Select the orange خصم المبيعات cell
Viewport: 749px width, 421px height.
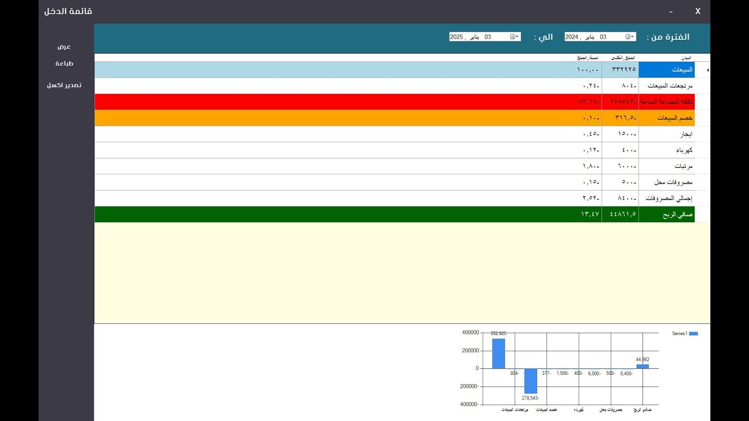coord(666,118)
